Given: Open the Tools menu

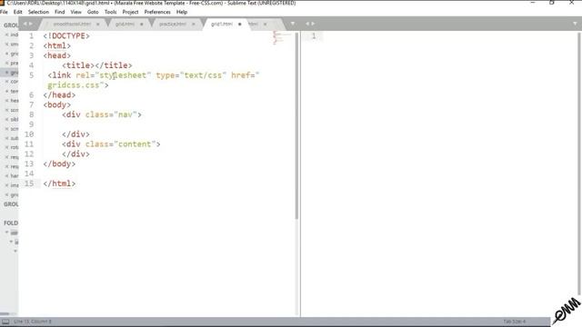Looking at the screenshot, I should point(110,12).
